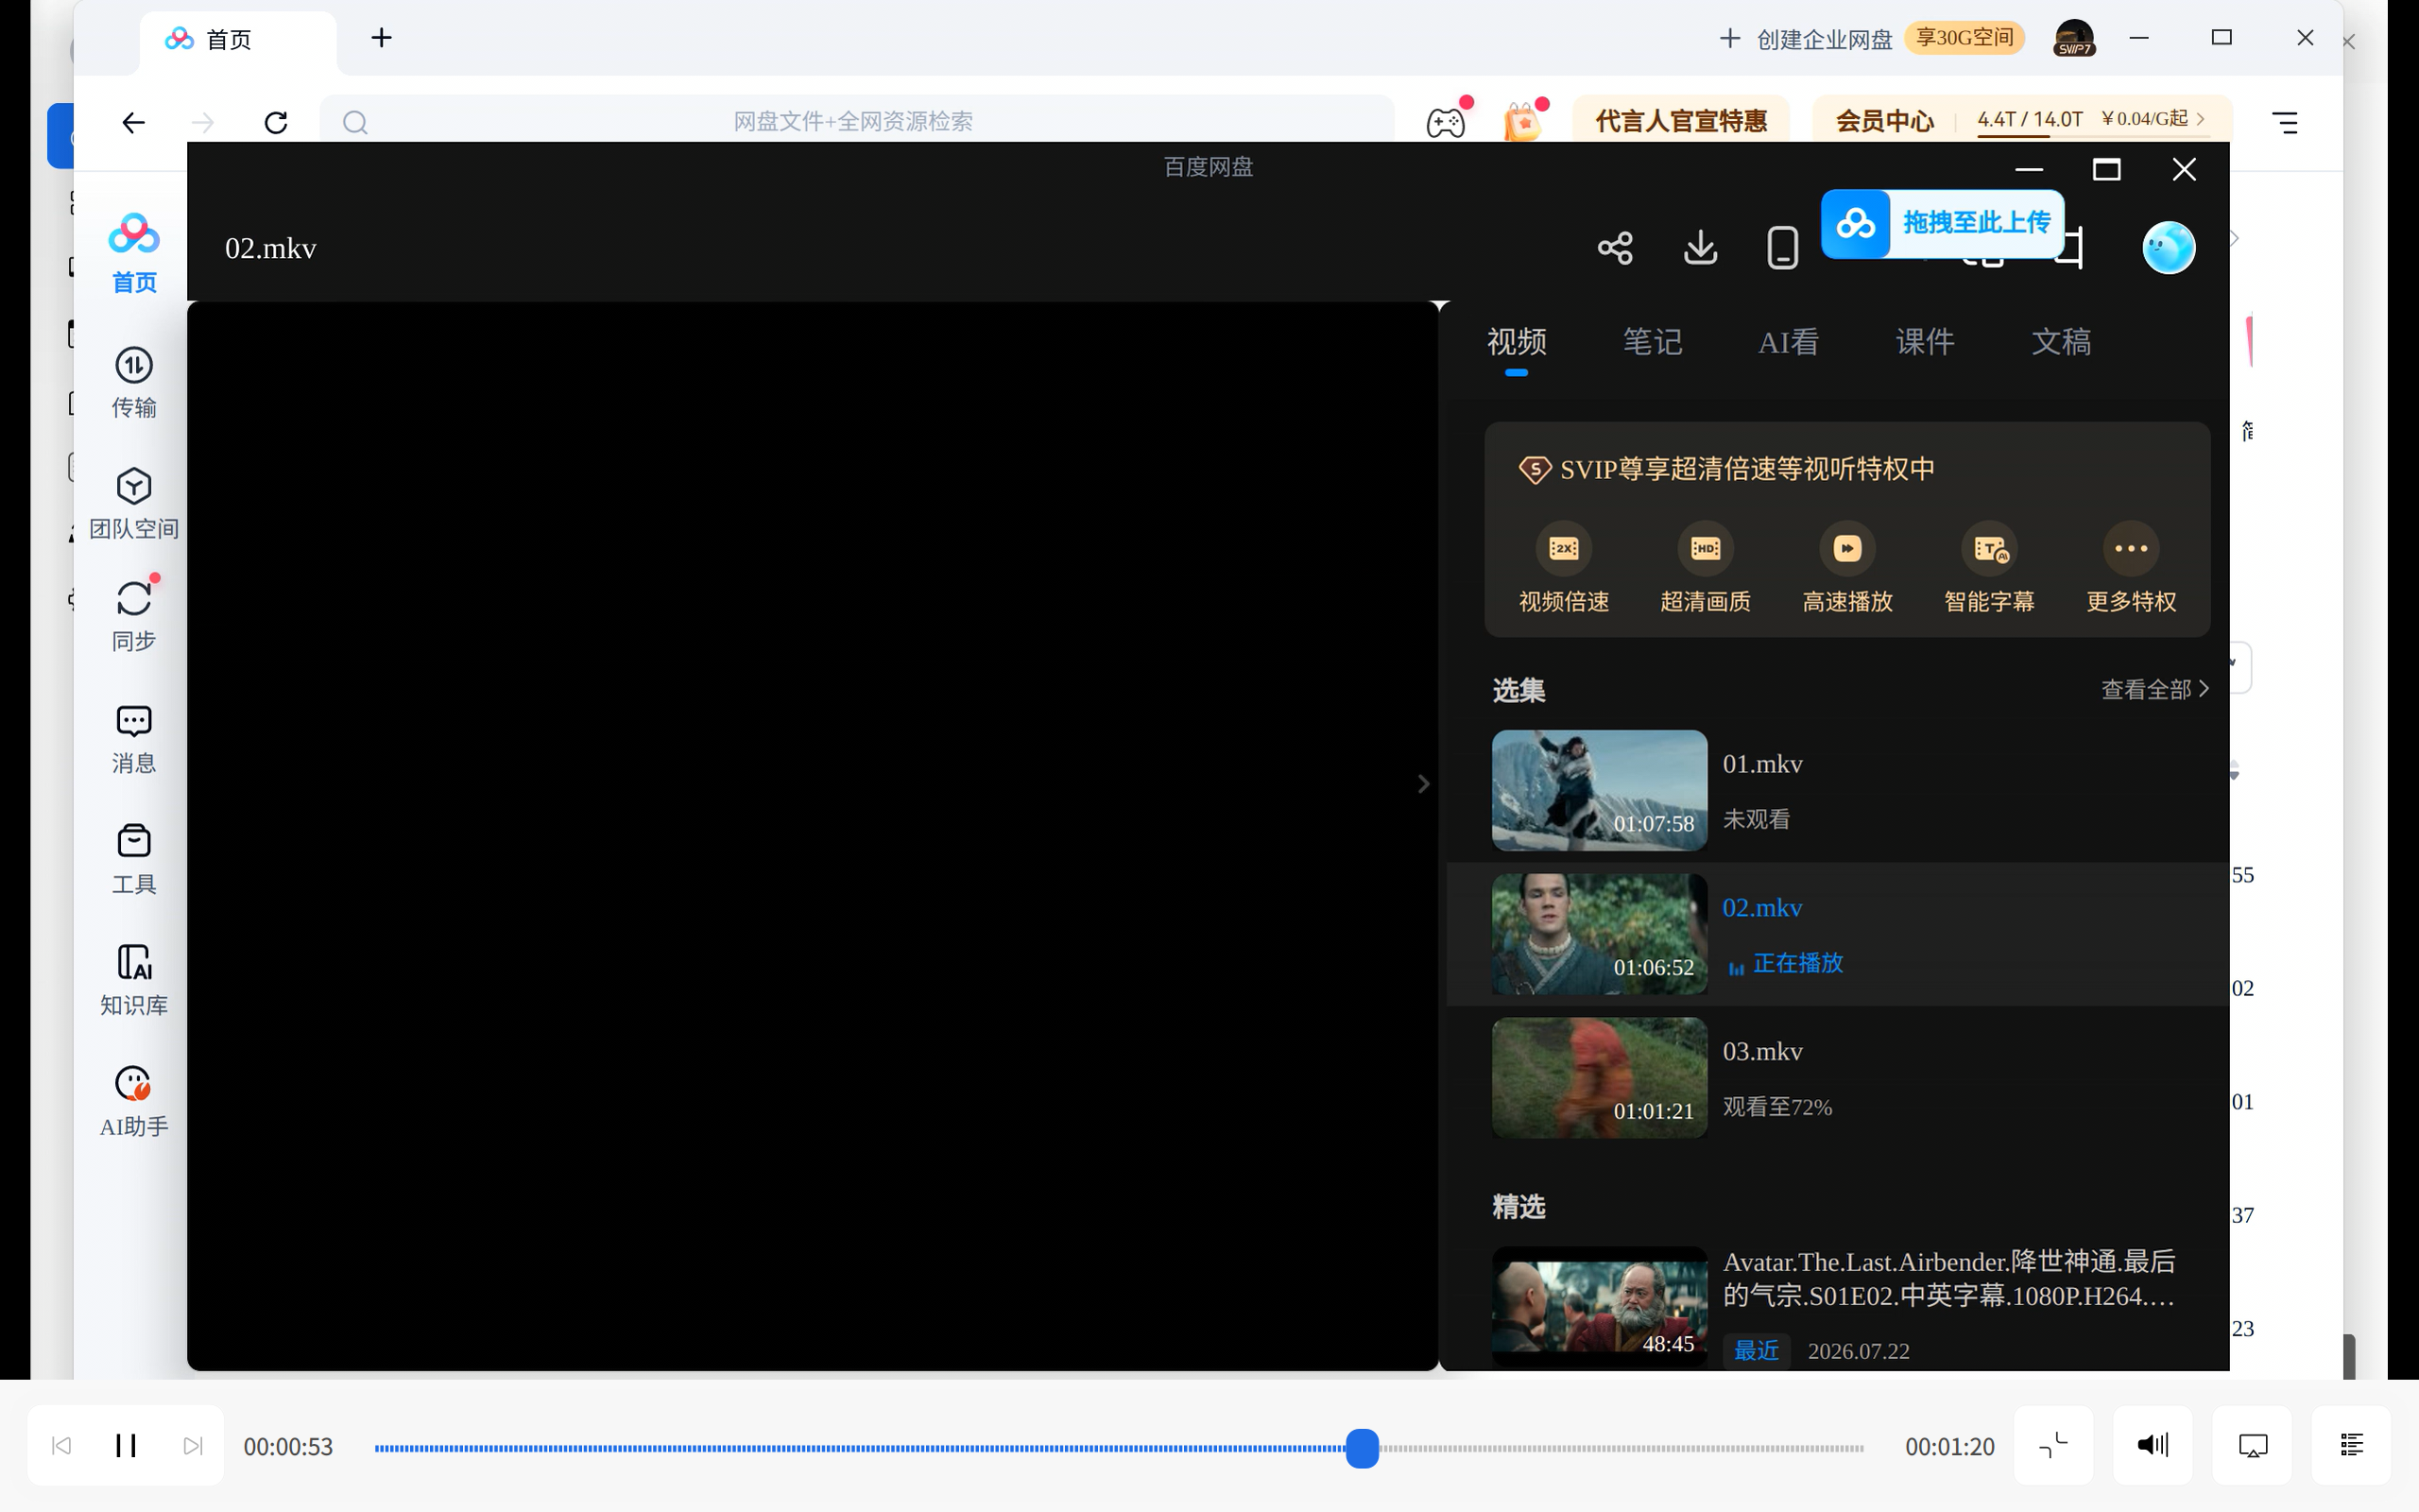Switch to the 笔记 tab
Image resolution: width=2419 pixels, height=1512 pixels.
1653,342
